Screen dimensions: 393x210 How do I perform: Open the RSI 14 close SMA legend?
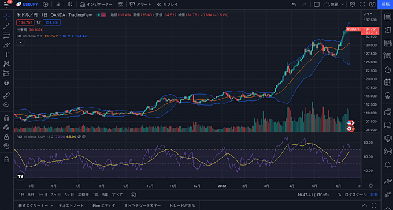tap(35, 137)
